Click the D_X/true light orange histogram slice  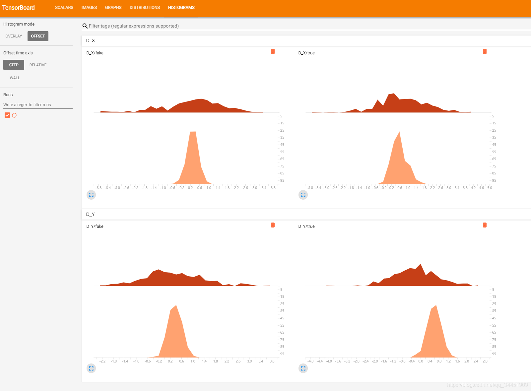(x=400, y=163)
